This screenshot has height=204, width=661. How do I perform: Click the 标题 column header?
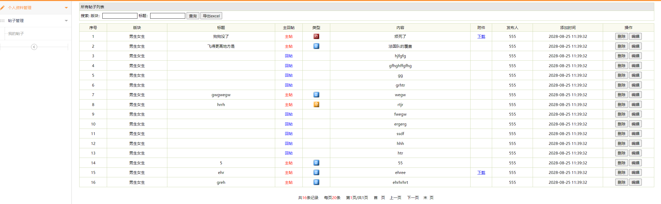(x=221, y=28)
